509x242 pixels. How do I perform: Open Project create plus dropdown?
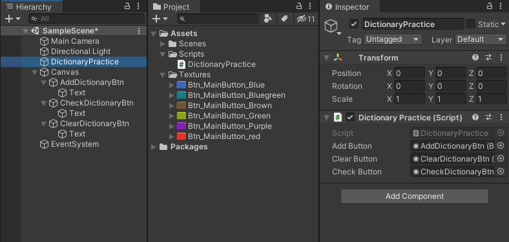point(160,19)
